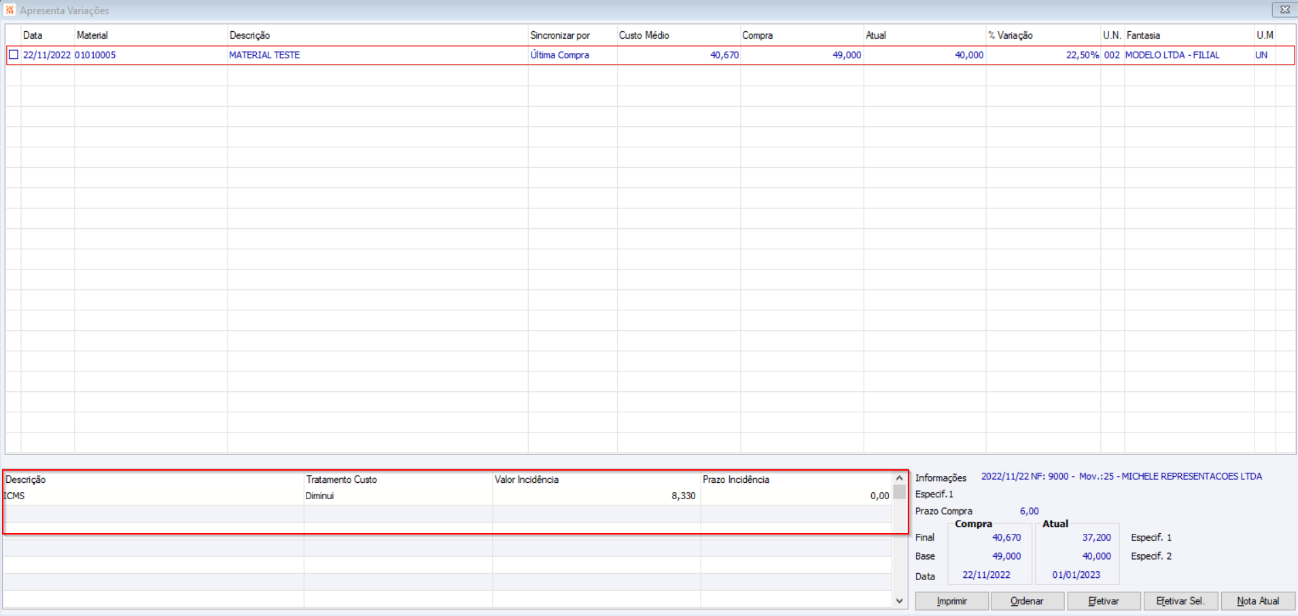Image resolution: width=1298 pixels, height=616 pixels.
Task: Click the Tratamento Custo column header
Action: (x=398, y=479)
